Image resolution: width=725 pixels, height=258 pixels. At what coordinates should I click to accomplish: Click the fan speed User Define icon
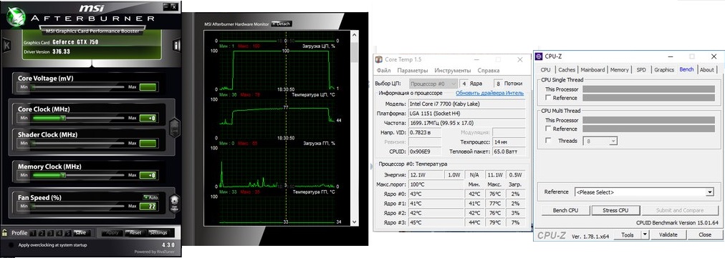click(174, 203)
